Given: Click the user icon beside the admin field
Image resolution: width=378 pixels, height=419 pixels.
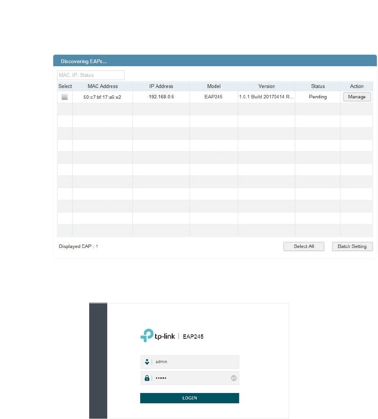Looking at the screenshot, I should click(147, 362).
